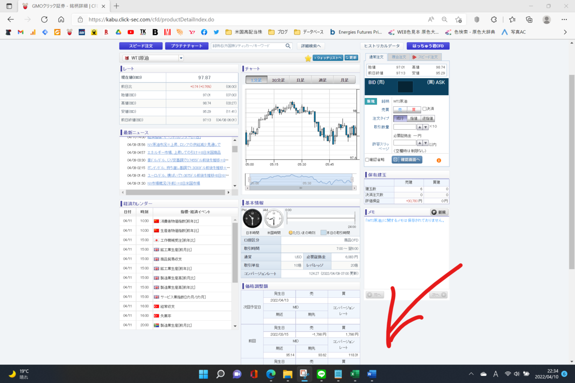
Task: Decrease 許容スリッページ with the down arrow
Action: (x=425, y=142)
